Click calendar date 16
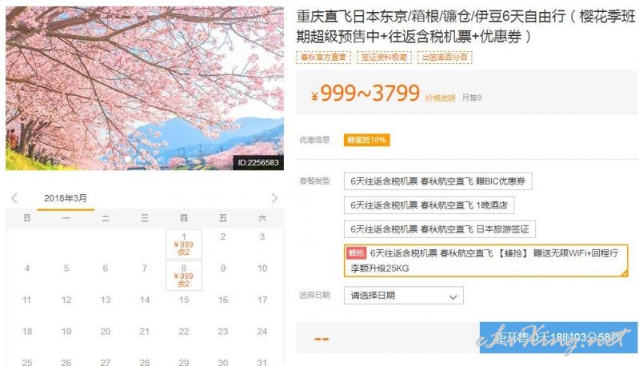This screenshot has width=639, height=366. [x=223, y=300]
